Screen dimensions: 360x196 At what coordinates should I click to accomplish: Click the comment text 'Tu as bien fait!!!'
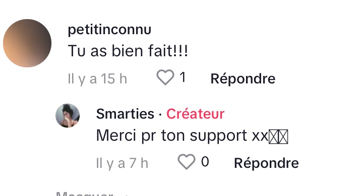click(x=128, y=51)
